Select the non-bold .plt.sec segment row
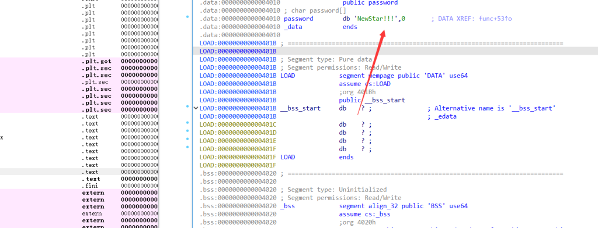Viewport: 598px width, 228px height. pyautogui.click(x=79, y=82)
